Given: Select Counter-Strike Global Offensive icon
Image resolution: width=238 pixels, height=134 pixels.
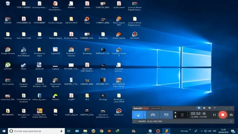Looking at the screenshot, I should (39, 113).
